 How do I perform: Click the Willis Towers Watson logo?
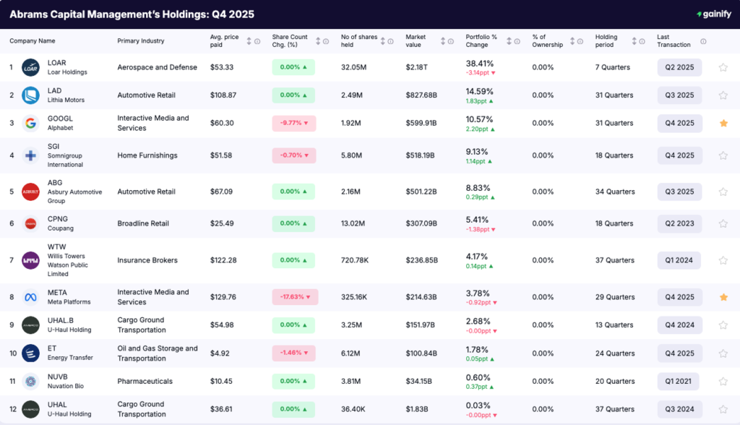click(30, 259)
